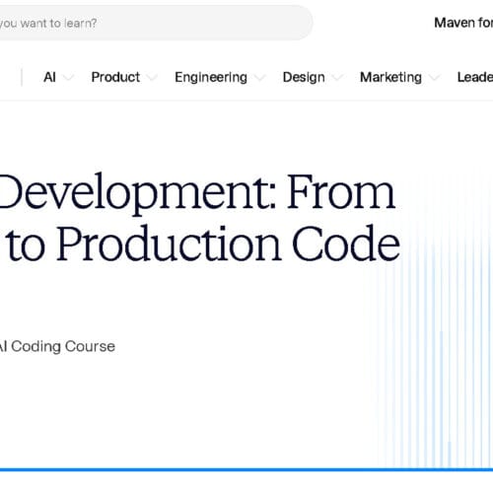
Task: Open the Marketing category menu
Action: pos(390,78)
